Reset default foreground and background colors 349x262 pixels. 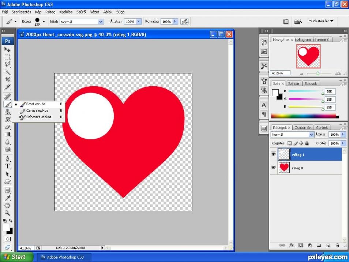click(x=4, y=221)
